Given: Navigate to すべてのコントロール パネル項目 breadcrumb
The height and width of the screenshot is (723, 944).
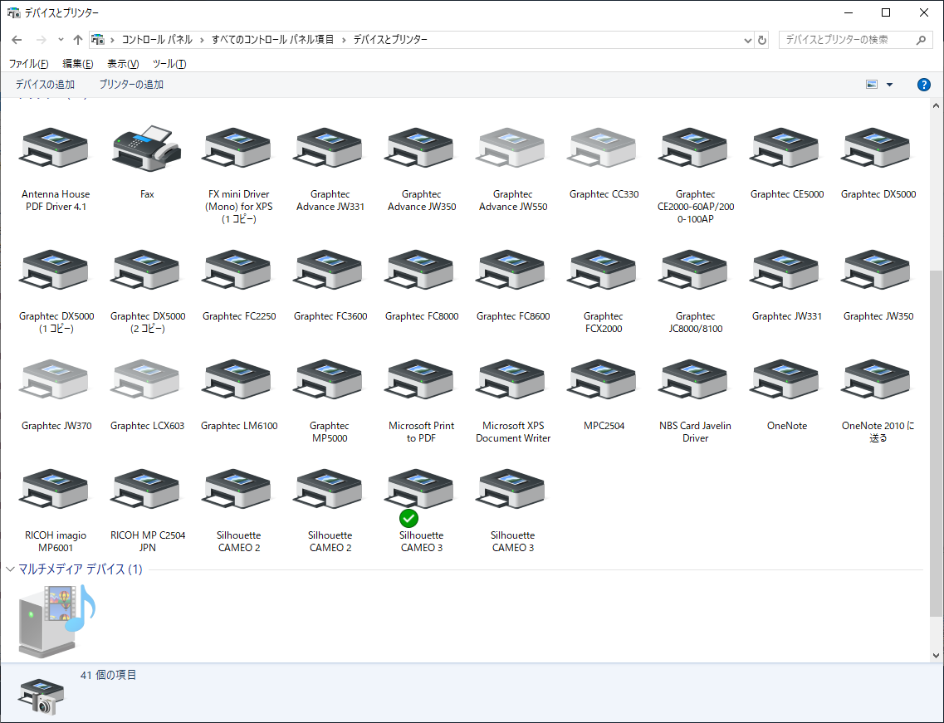Looking at the screenshot, I should pos(272,40).
